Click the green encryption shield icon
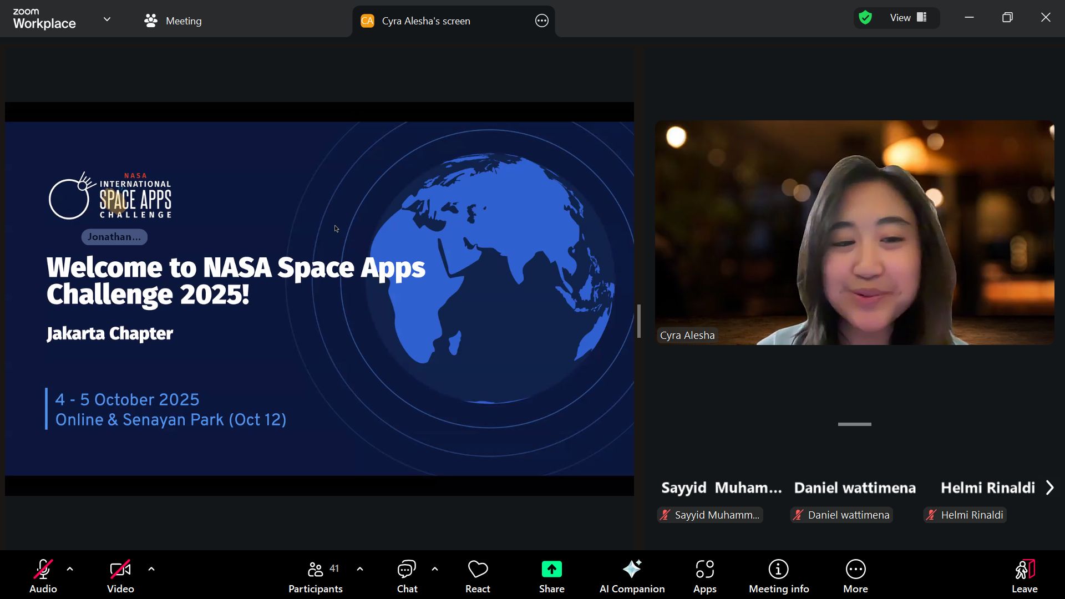Screen dimensions: 1065x599 [865, 18]
